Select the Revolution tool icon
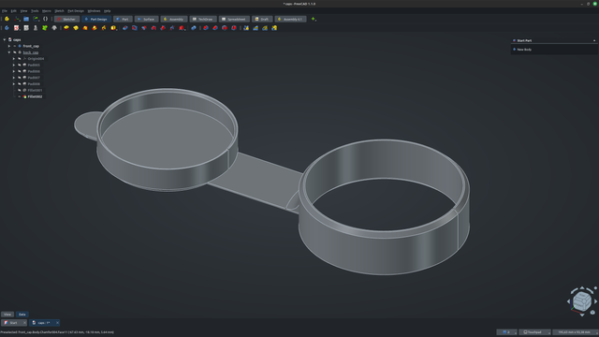599x337 pixels. [x=76, y=28]
